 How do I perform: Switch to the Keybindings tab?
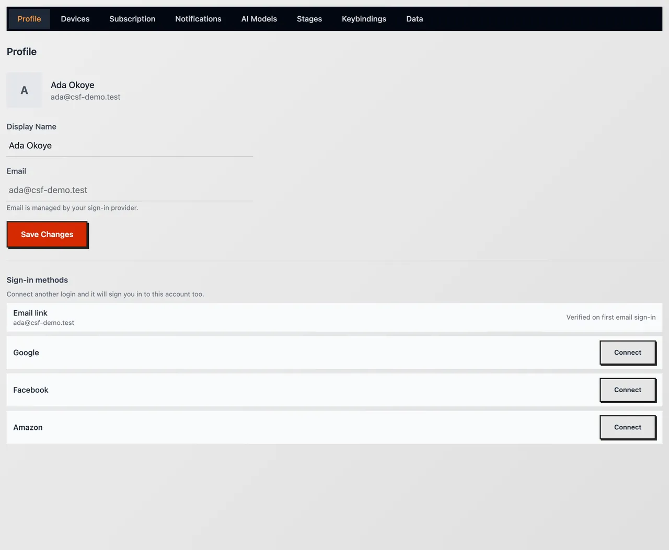(364, 19)
